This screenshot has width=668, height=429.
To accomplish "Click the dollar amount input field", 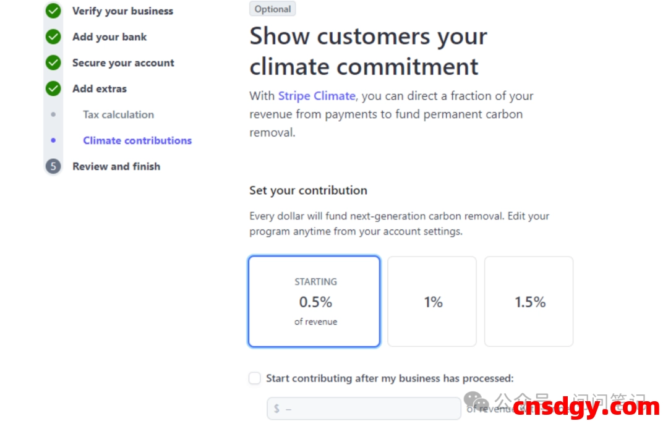I will (x=364, y=409).
